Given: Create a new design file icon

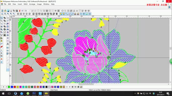Looking at the screenshot, I should click(x=2, y=11).
